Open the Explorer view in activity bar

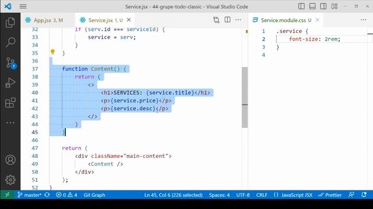pos(10,23)
